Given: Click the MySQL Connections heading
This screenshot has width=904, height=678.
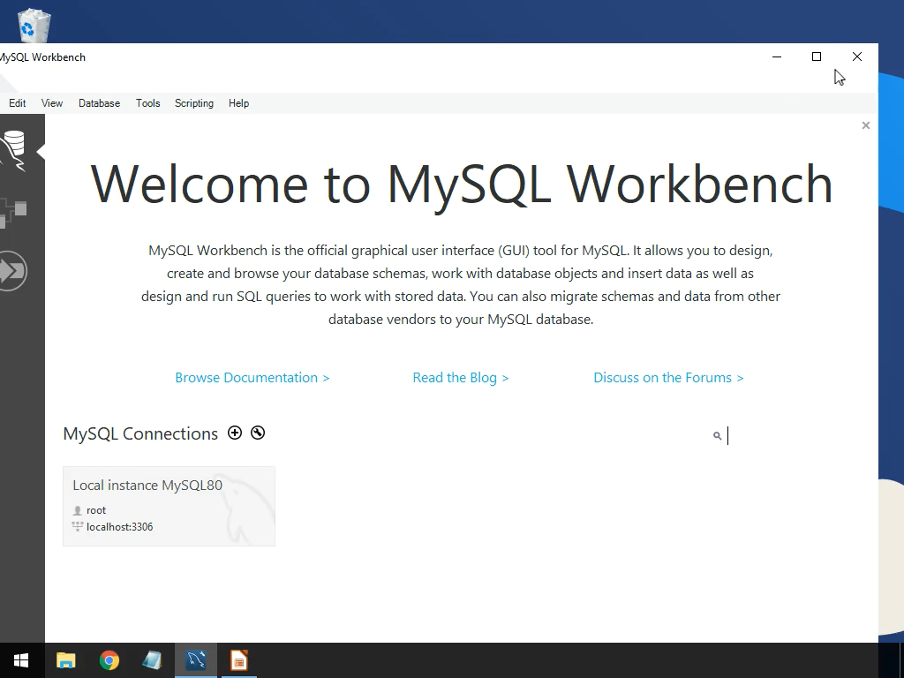Looking at the screenshot, I should tap(140, 433).
